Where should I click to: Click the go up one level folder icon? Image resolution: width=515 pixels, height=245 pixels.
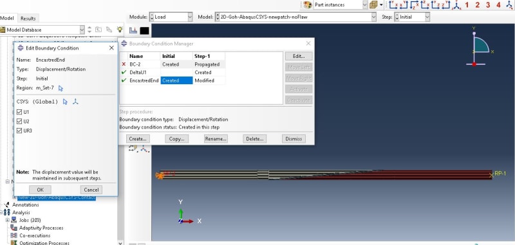[x=98, y=30]
